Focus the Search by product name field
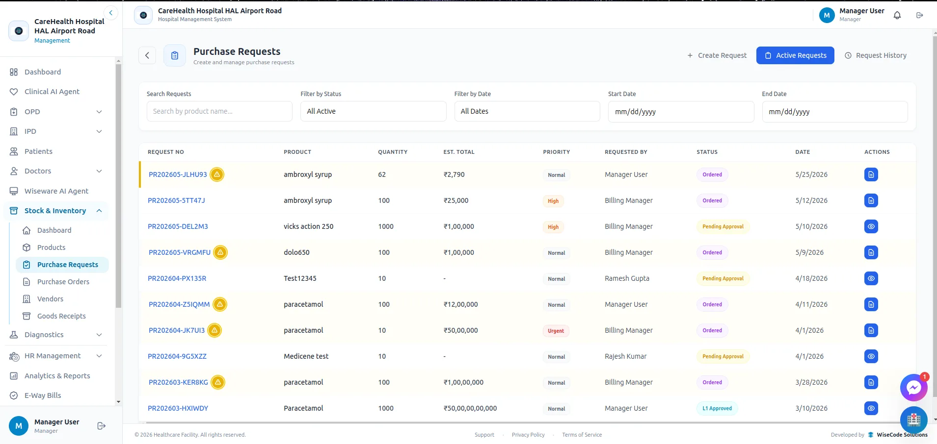This screenshot has width=937, height=444. pos(219,111)
